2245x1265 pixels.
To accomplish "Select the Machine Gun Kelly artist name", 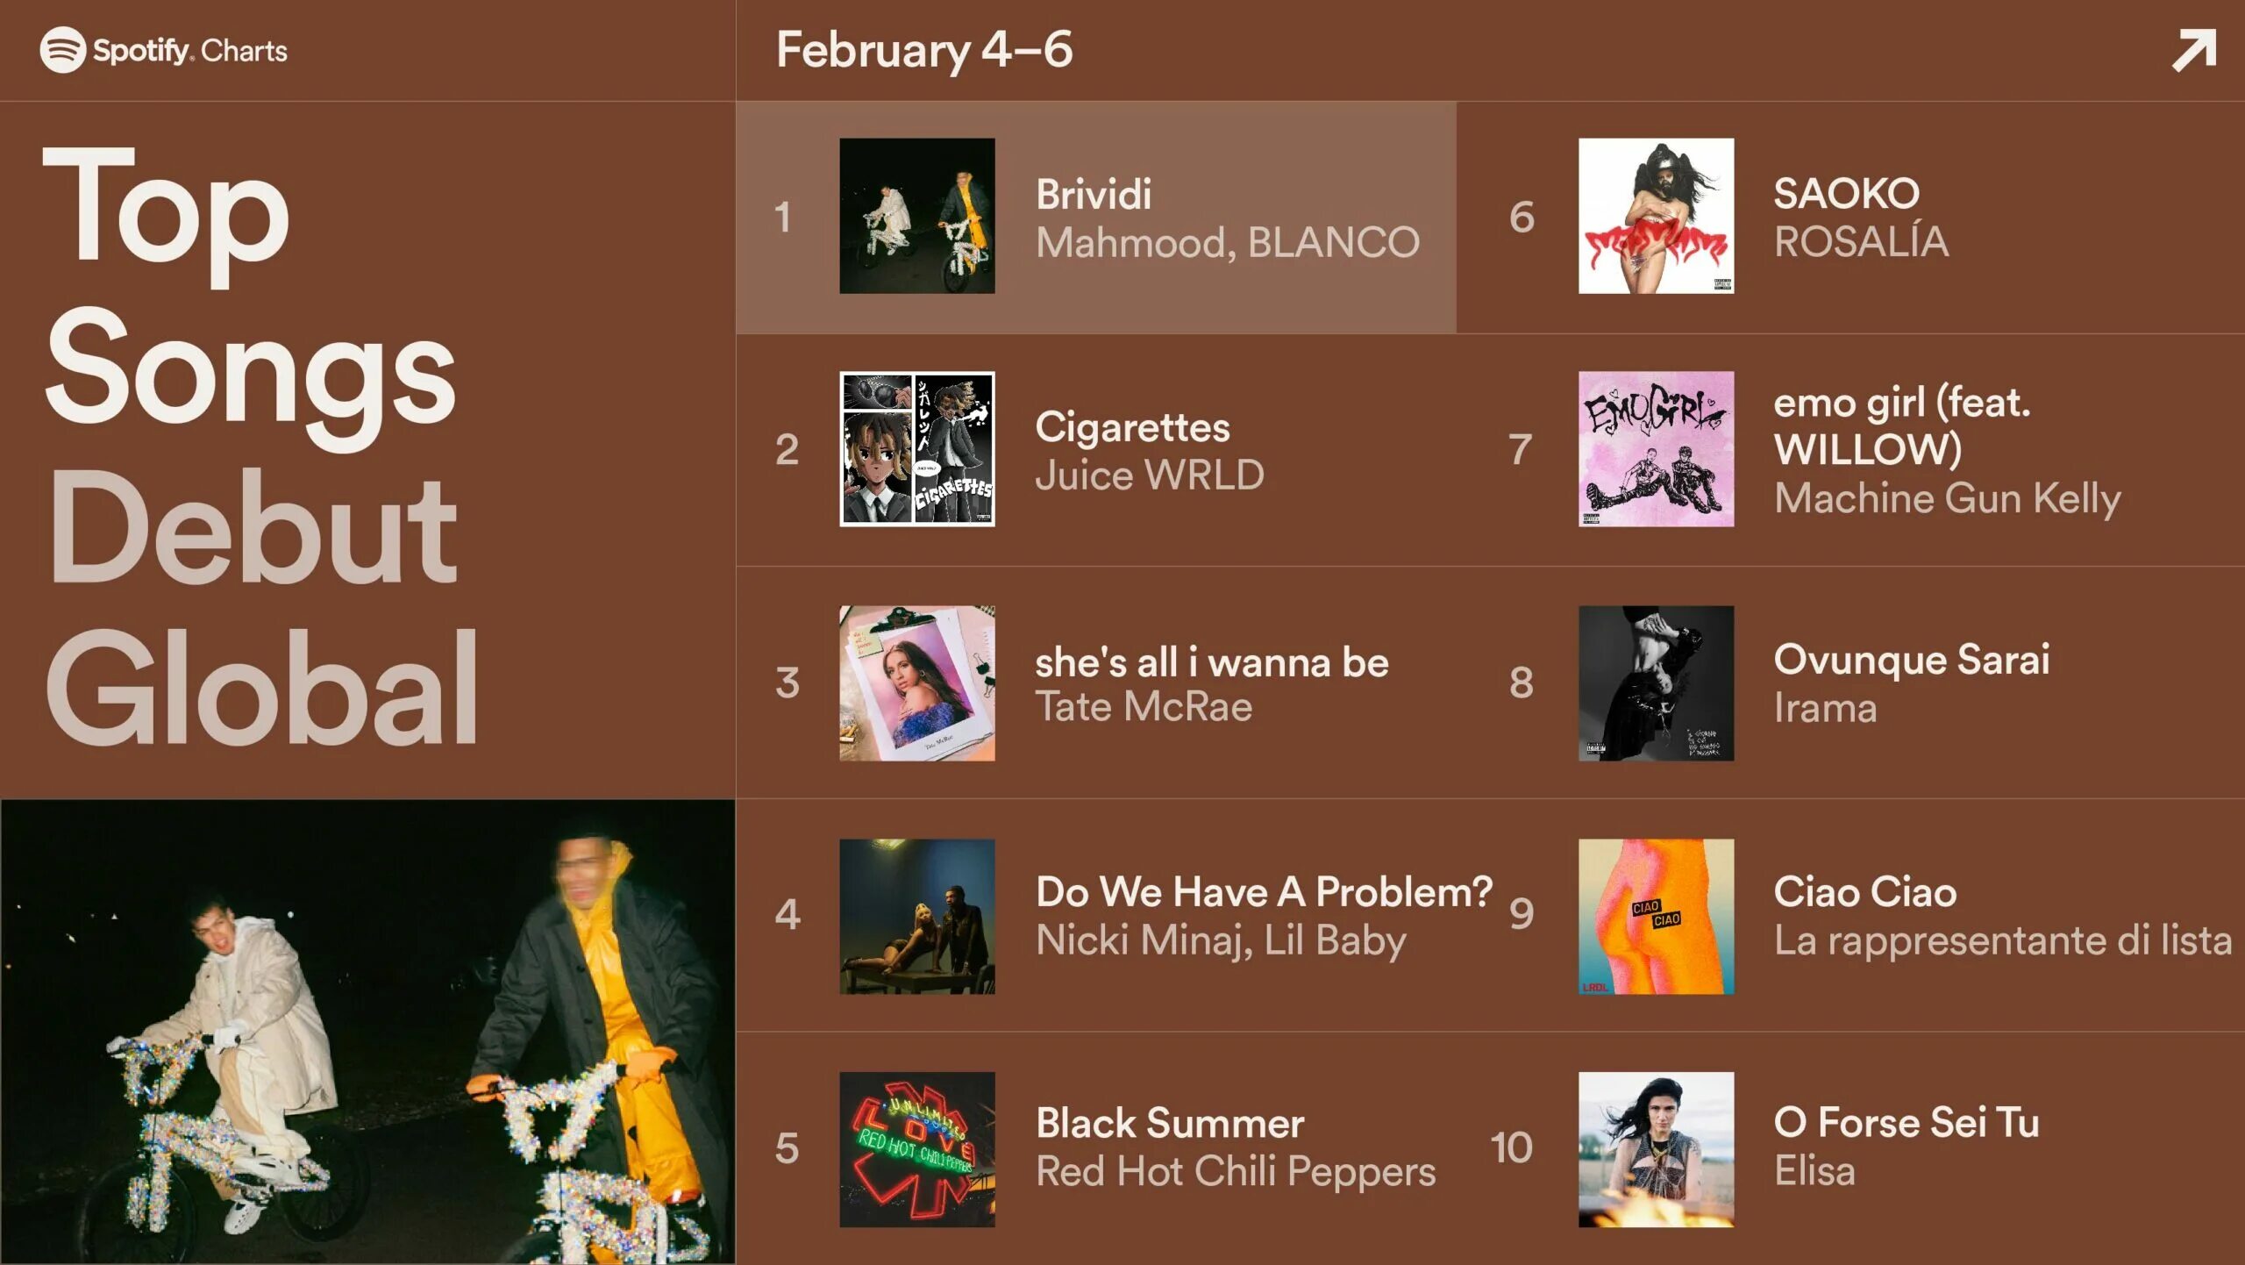I will click(x=1948, y=498).
